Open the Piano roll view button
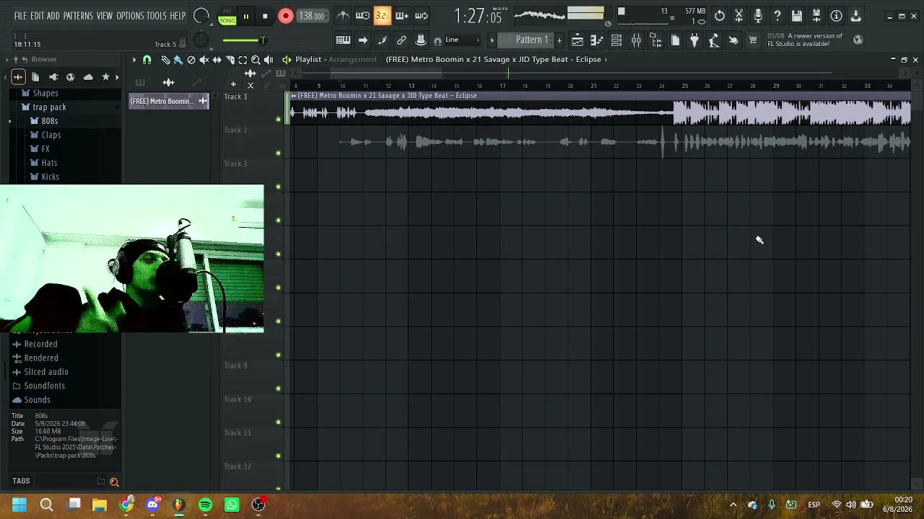 [x=597, y=40]
